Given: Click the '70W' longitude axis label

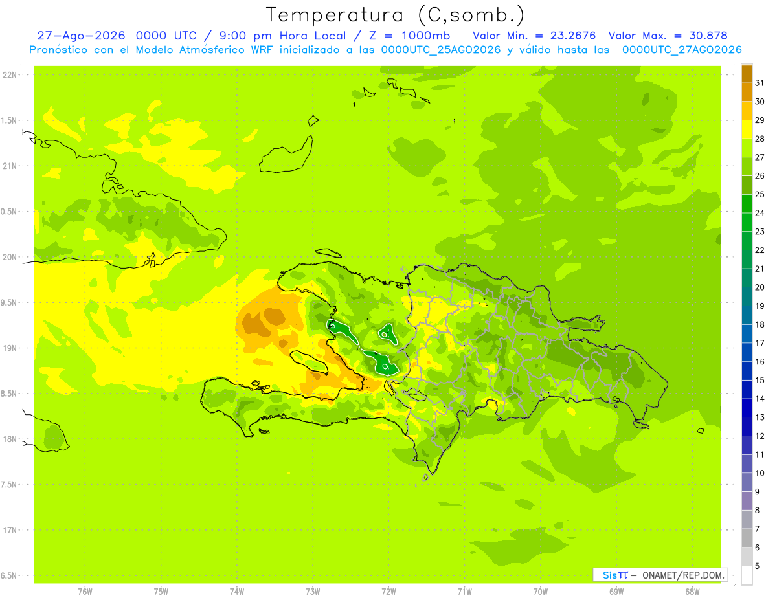Looking at the screenshot, I should coord(541,592).
